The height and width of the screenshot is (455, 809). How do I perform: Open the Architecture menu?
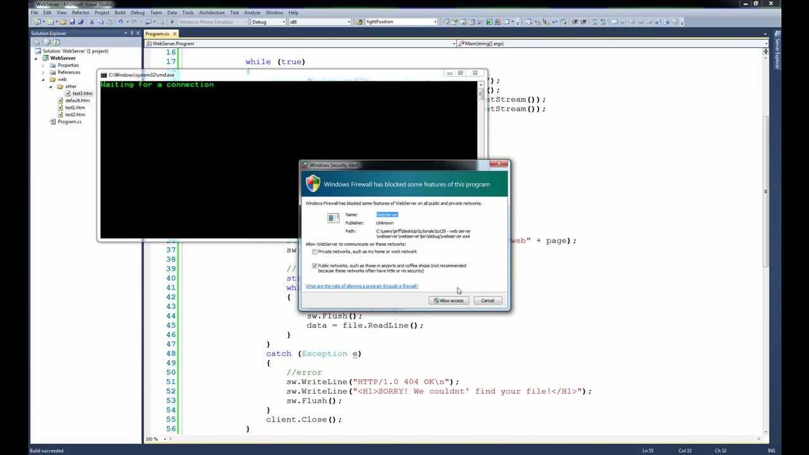(x=212, y=13)
